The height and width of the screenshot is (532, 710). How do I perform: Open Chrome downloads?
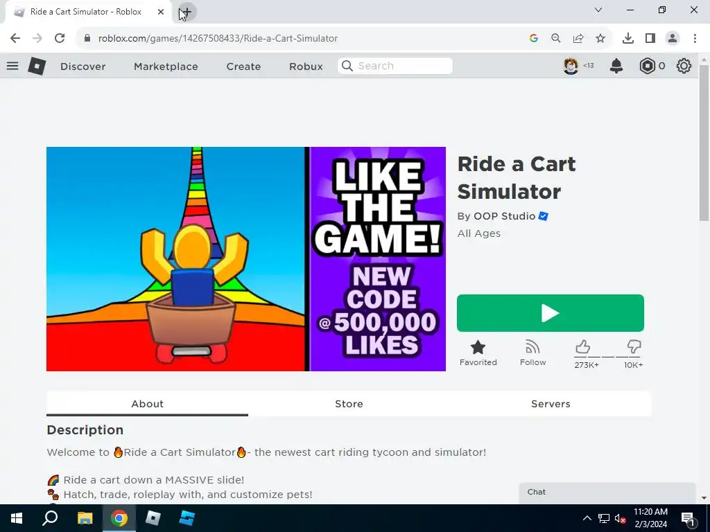coord(628,39)
